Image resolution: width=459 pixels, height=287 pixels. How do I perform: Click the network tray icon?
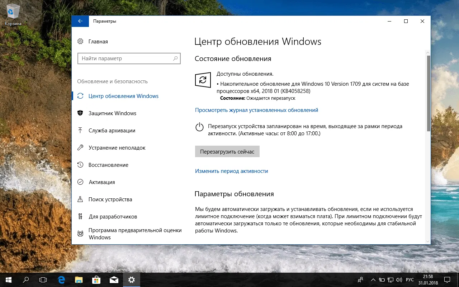point(391,279)
